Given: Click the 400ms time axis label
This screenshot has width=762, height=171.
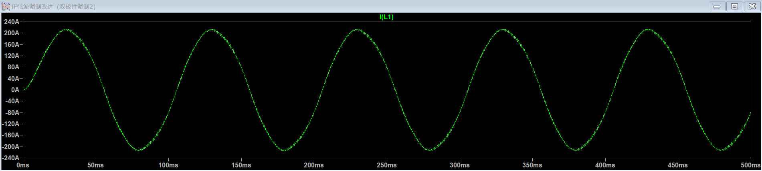Looking at the screenshot, I should point(605,165).
